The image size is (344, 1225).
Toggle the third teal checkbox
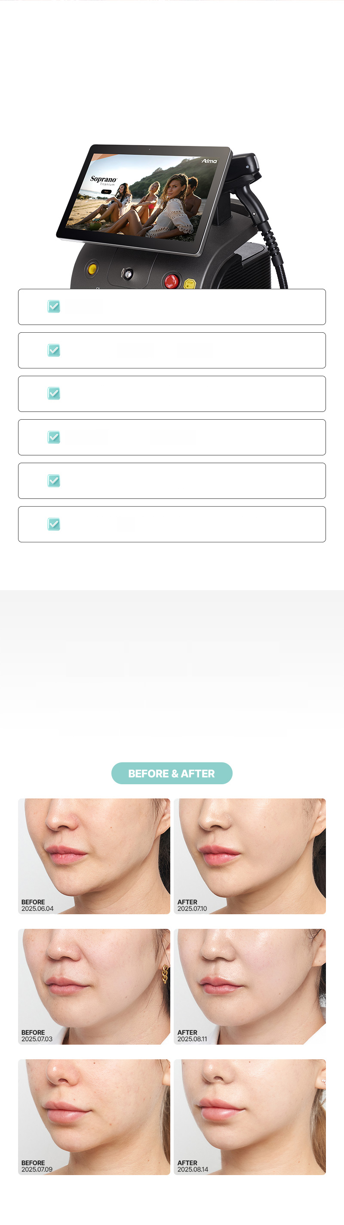click(54, 393)
